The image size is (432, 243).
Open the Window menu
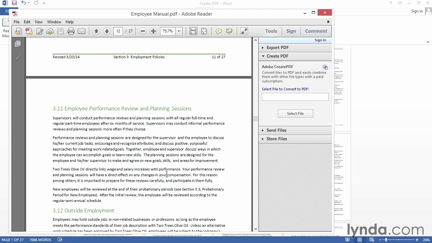click(54, 22)
